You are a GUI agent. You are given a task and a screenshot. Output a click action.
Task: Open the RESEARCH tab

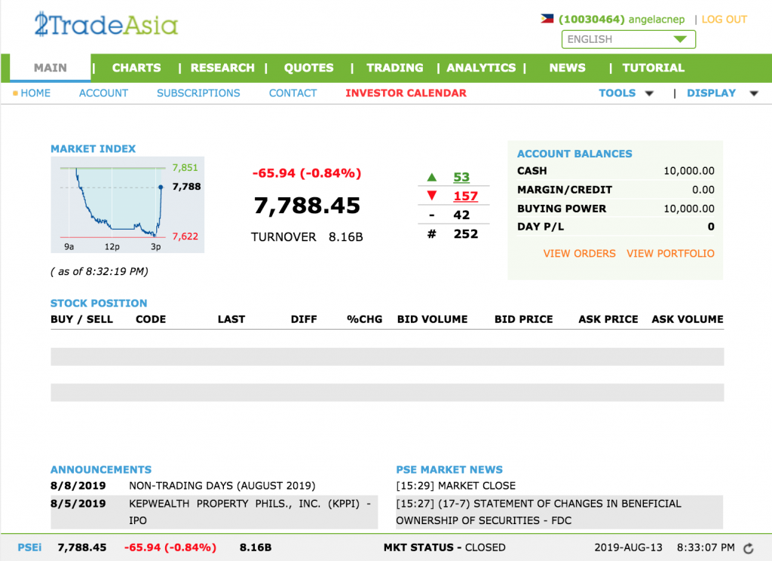pos(222,68)
